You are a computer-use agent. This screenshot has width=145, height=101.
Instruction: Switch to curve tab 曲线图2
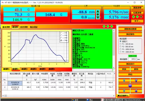16,69
